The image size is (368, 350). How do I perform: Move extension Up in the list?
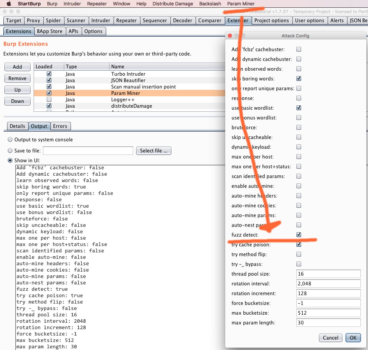[17, 90]
